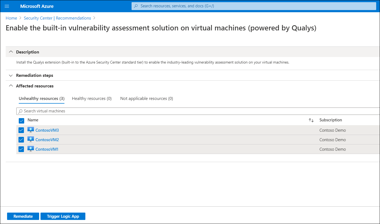Click the Remediate button
Viewport: 380px width, 224px height.
pyautogui.click(x=23, y=216)
